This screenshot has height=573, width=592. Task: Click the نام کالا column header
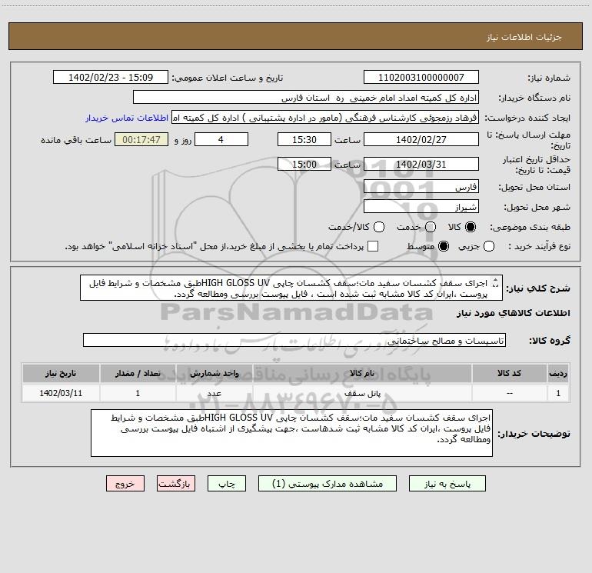tap(361, 373)
